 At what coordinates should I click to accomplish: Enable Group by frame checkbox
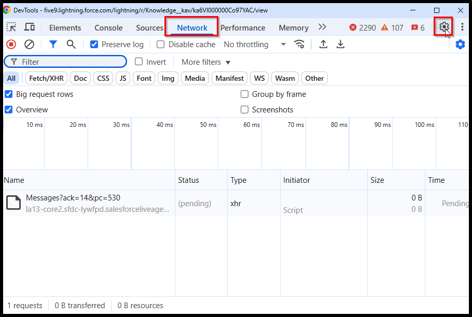point(244,94)
